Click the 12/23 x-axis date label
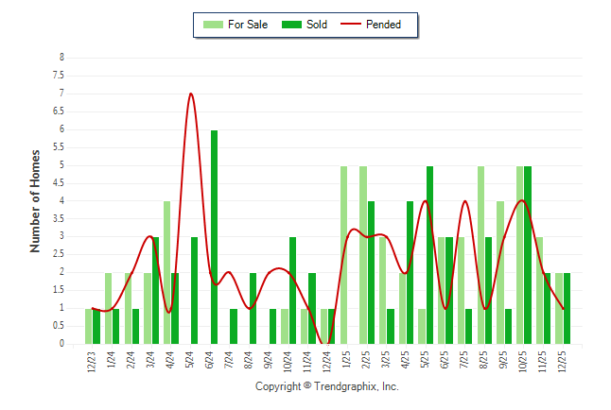This screenshot has height=410, width=611. (93, 363)
